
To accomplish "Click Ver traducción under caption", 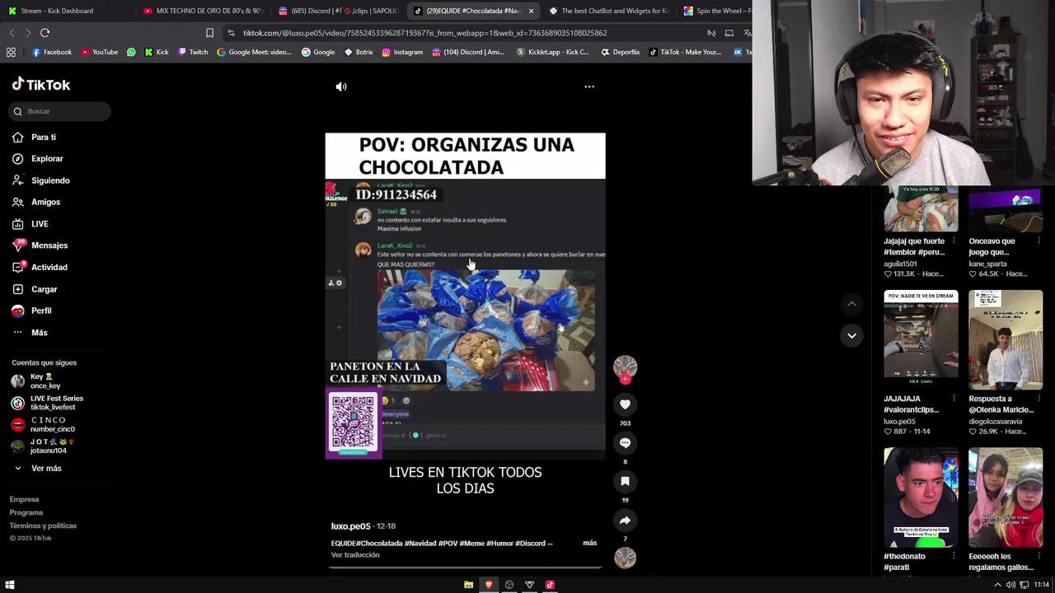I will [355, 555].
